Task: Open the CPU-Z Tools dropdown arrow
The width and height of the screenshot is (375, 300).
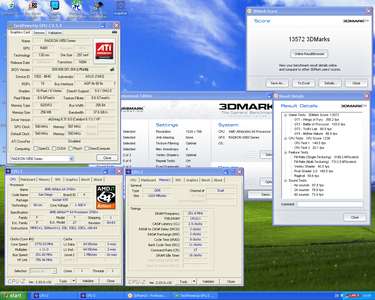Action: 74,281
